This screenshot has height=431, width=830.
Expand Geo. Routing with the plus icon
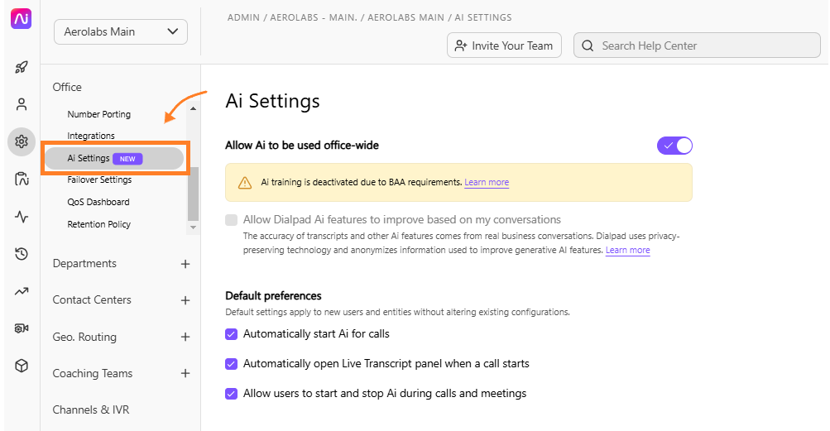point(185,337)
